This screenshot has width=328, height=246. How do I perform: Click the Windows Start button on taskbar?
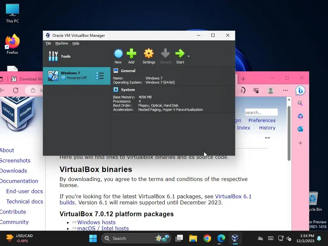coord(93,238)
